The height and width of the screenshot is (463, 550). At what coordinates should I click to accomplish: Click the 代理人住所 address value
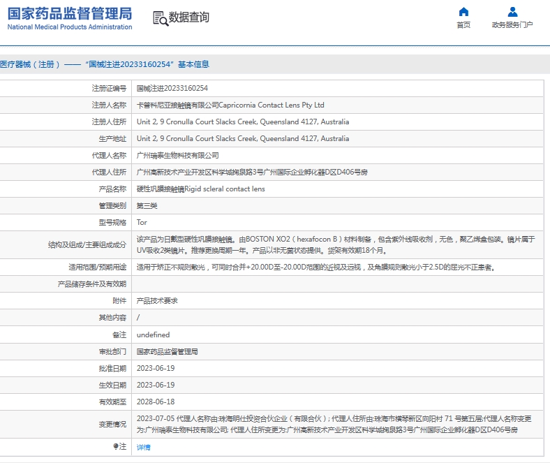(x=252, y=172)
